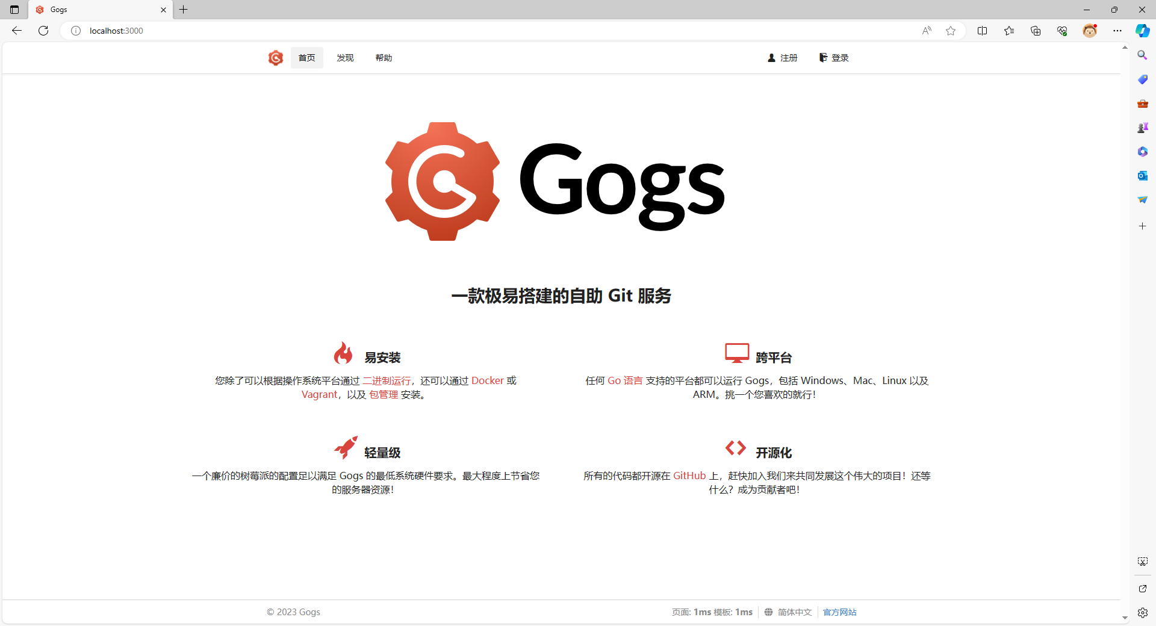Open the sidebar search icon
This screenshot has width=1156, height=626.
[x=1142, y=55]
